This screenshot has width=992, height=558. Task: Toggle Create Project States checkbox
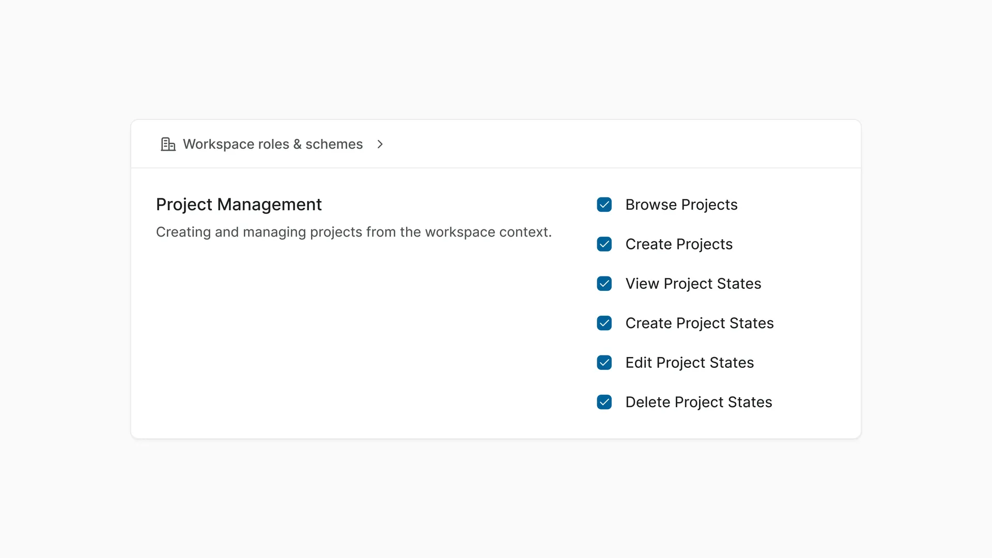click(x=604, y=323)
